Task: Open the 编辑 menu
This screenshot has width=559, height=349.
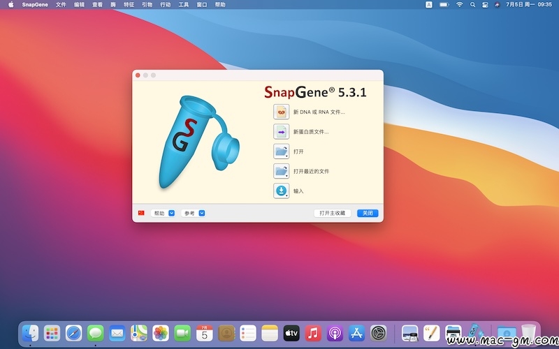Action: pyautogui.click(x=79, y=5)
